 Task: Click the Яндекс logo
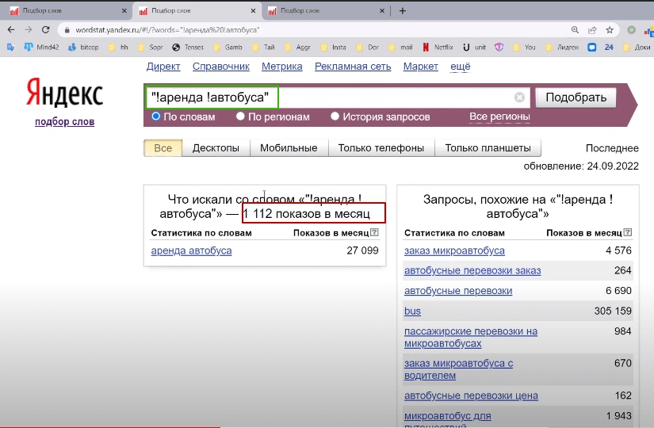click(x=64, y=93)
